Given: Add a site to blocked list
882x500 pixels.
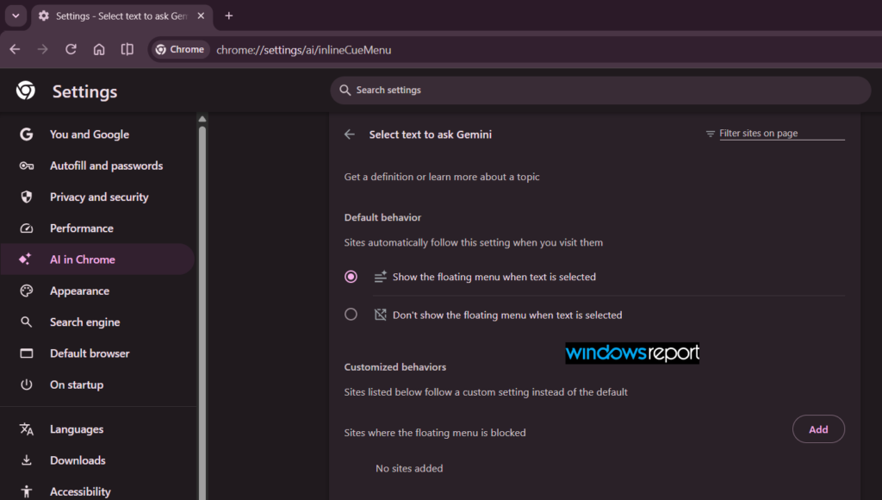Looking at the screenshot, I should (x=818, y=429).
